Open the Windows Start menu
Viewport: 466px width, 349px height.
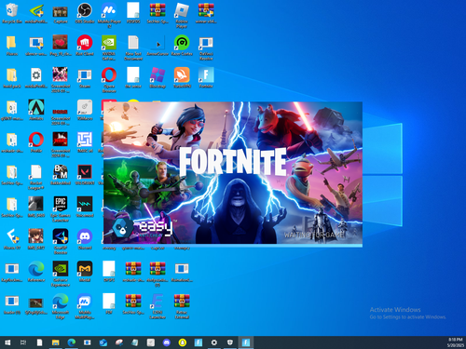tap(7, 342)
